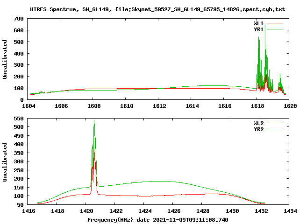The width and height of the screenshot is (299, 224).
Task: Click the 1422 x-axis tick label
Action: (x=116, y=211)
